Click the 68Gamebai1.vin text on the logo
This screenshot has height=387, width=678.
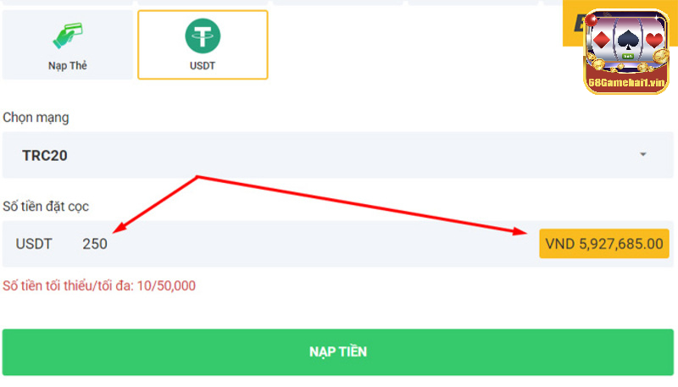point(626,82)
